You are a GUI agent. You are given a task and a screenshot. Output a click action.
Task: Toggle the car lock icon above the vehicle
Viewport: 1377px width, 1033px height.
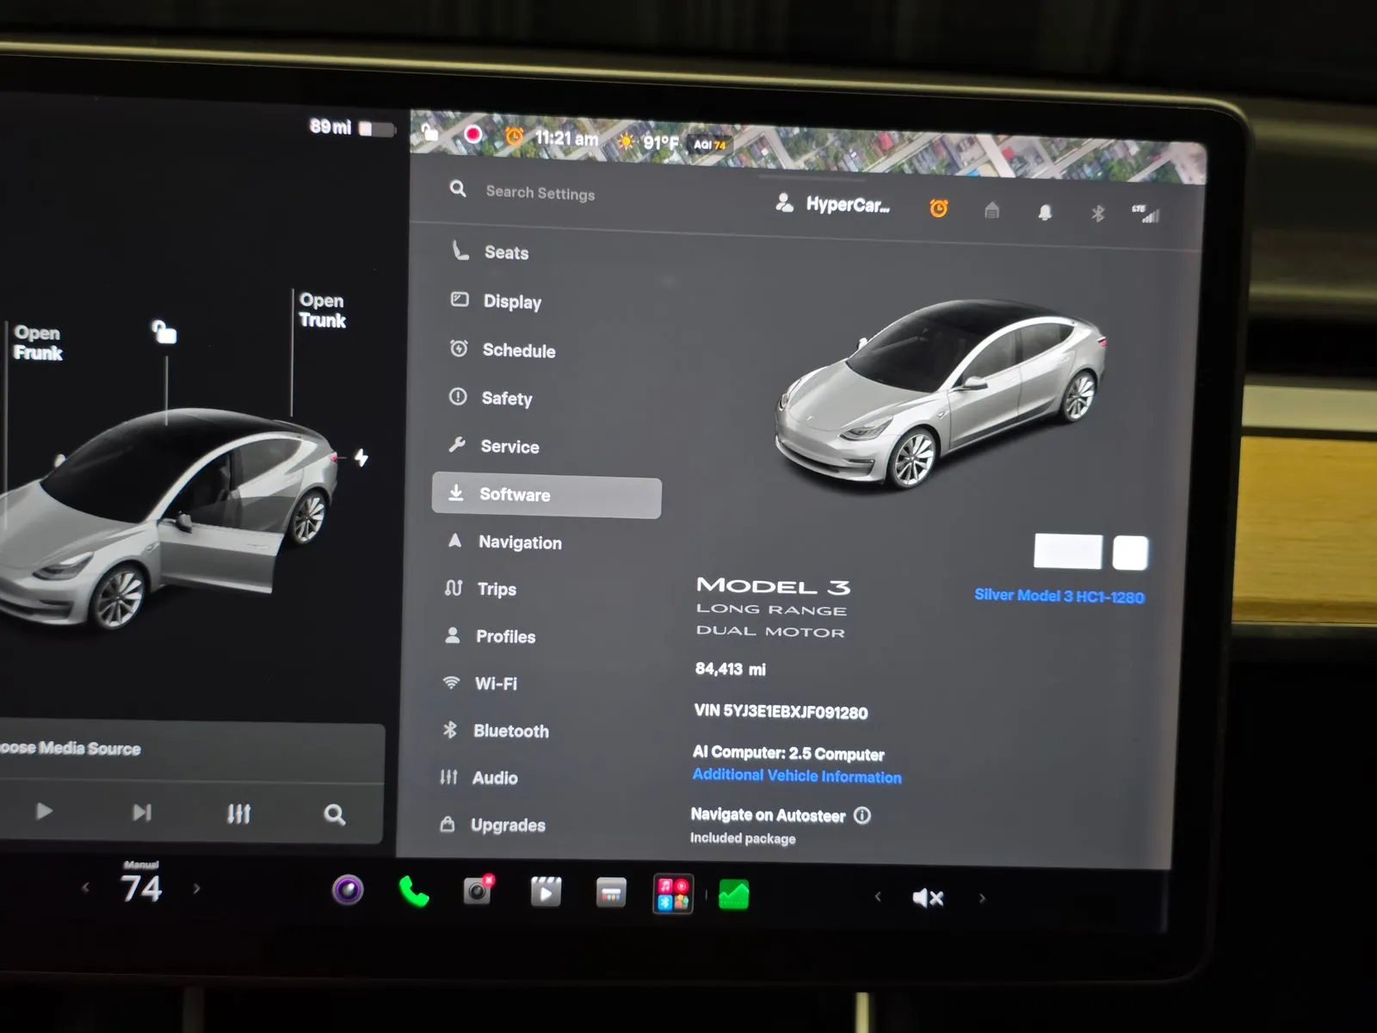coord(164,331)
